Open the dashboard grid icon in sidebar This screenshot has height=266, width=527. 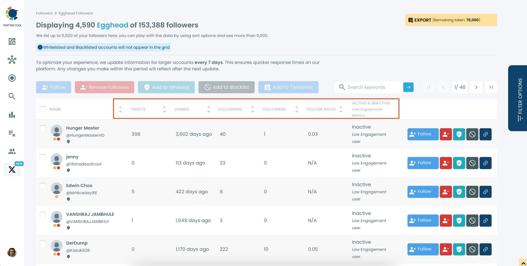click(x=12, y=41)
